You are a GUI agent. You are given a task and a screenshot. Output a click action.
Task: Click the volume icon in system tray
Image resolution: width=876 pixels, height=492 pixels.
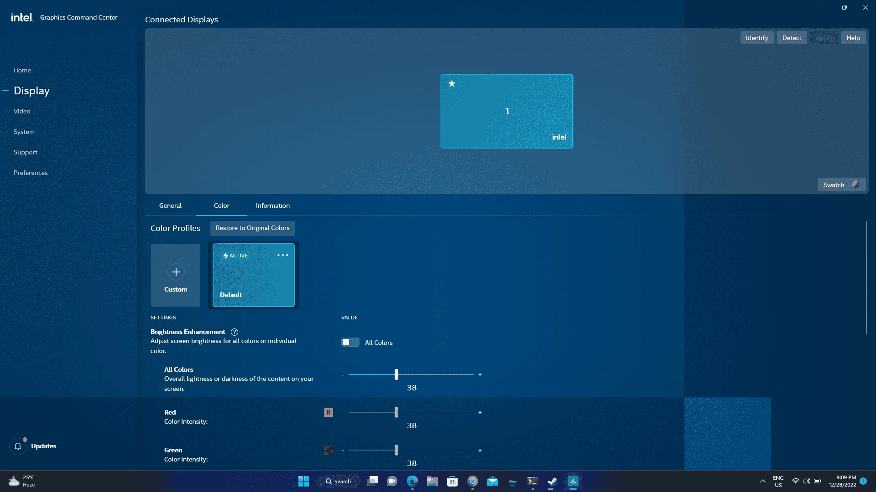tap(807, 481)
